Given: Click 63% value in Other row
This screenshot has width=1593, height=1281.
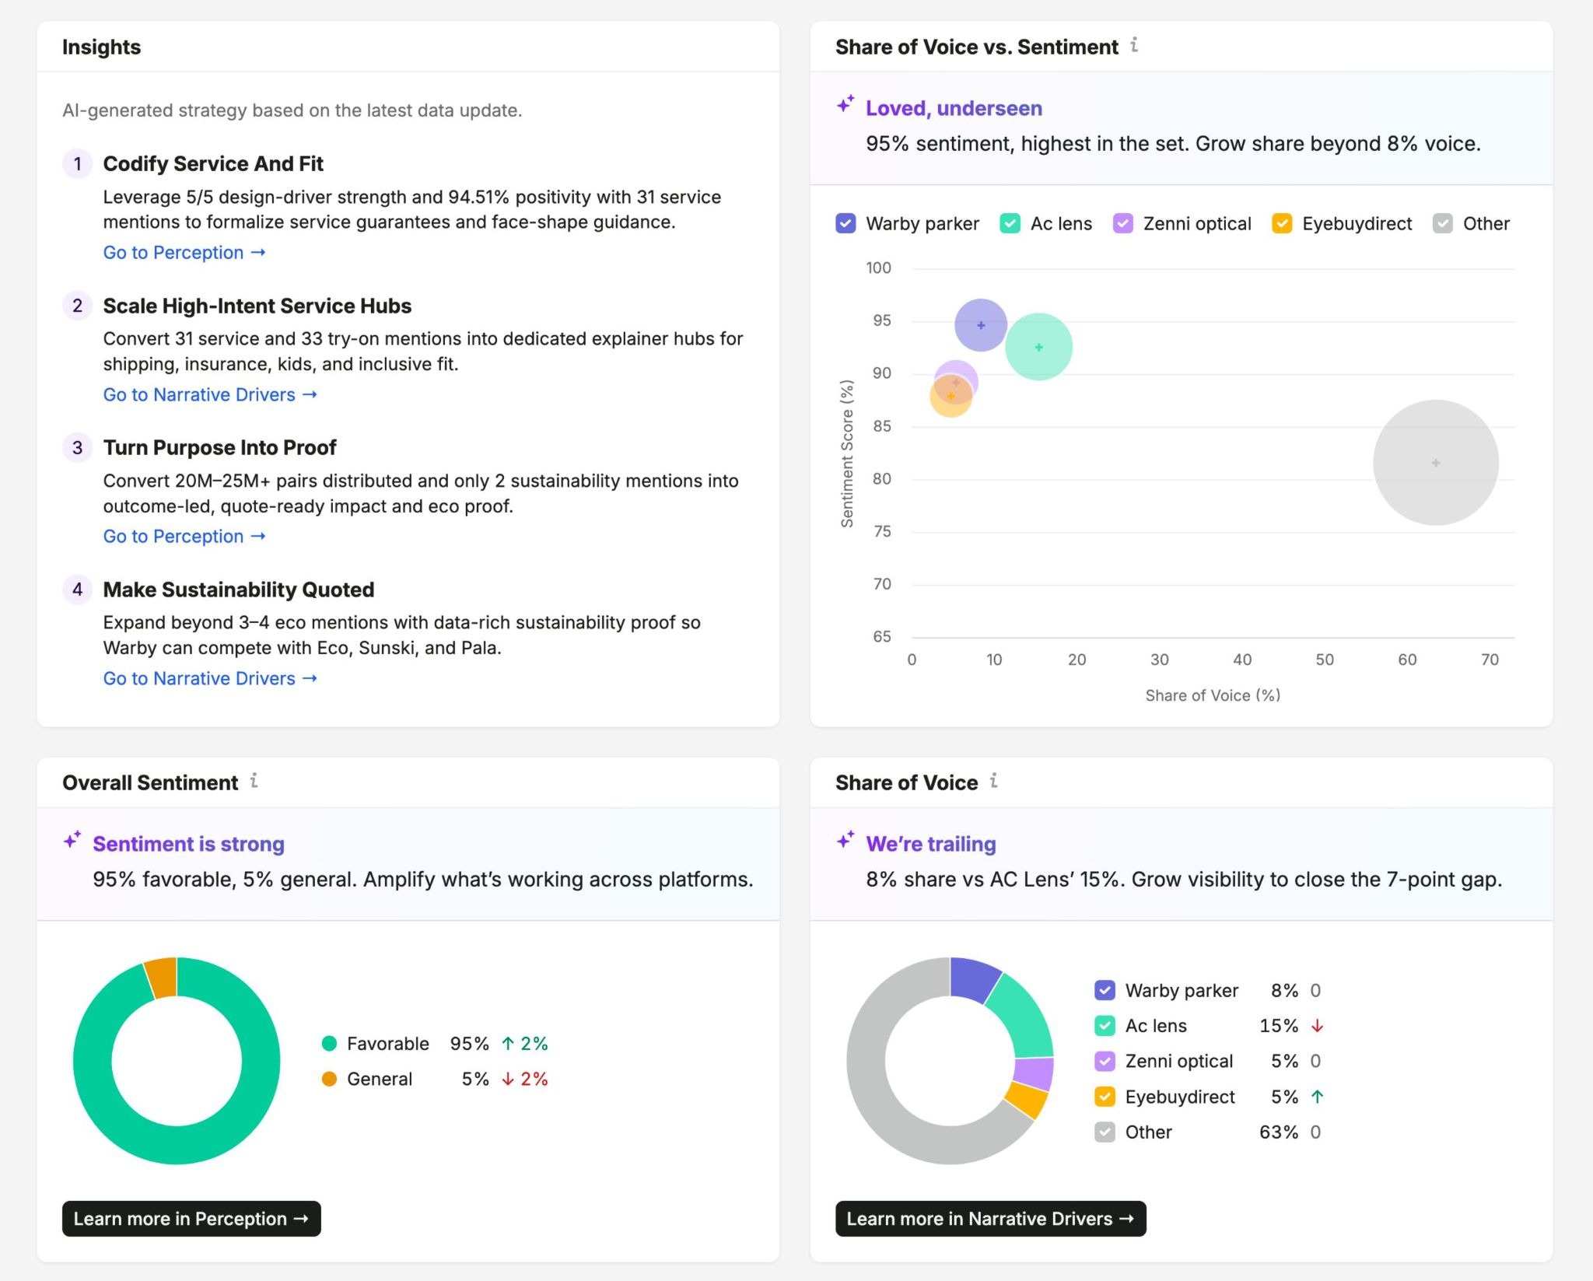Looking at the screenshot, I should point(1278,1132).
